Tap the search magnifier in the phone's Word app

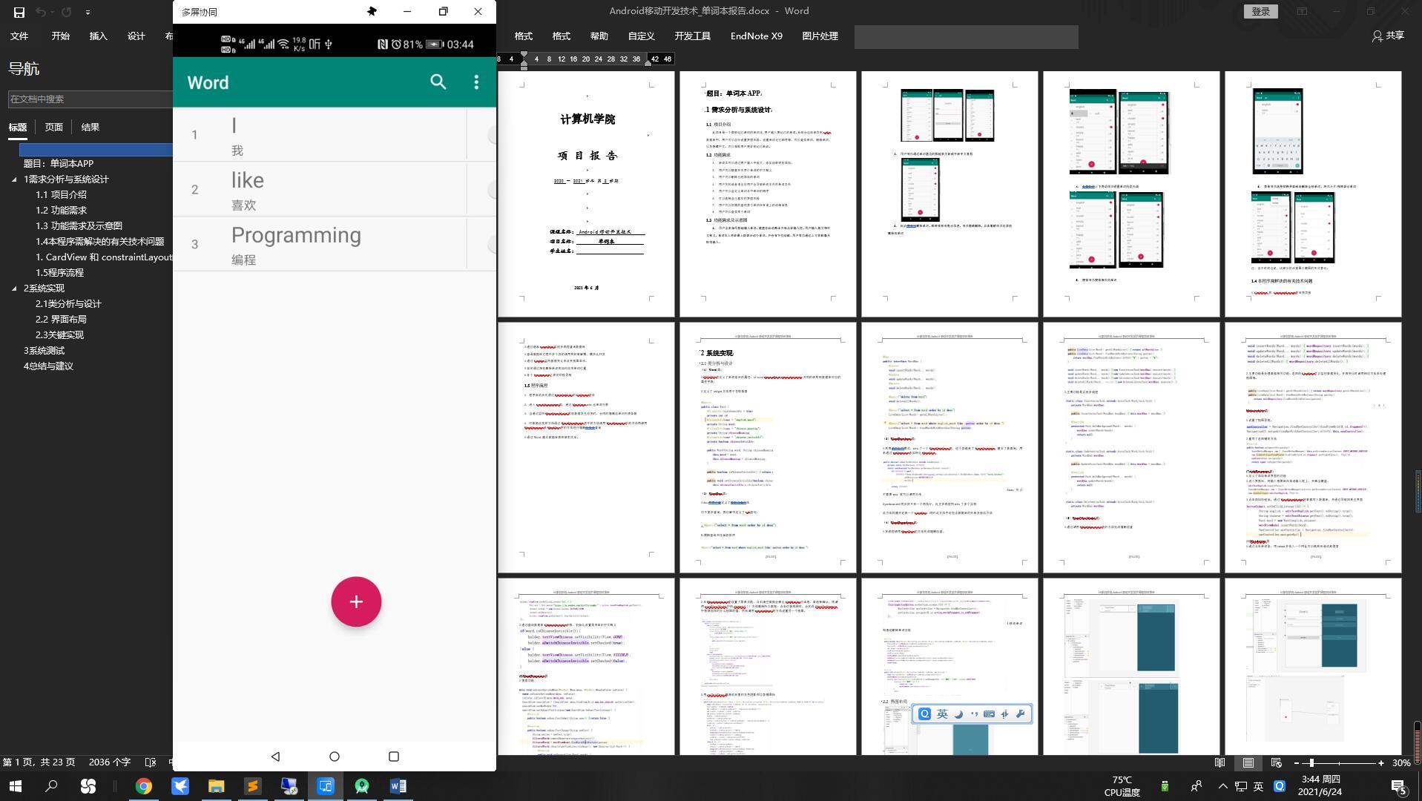coord(438,82)
